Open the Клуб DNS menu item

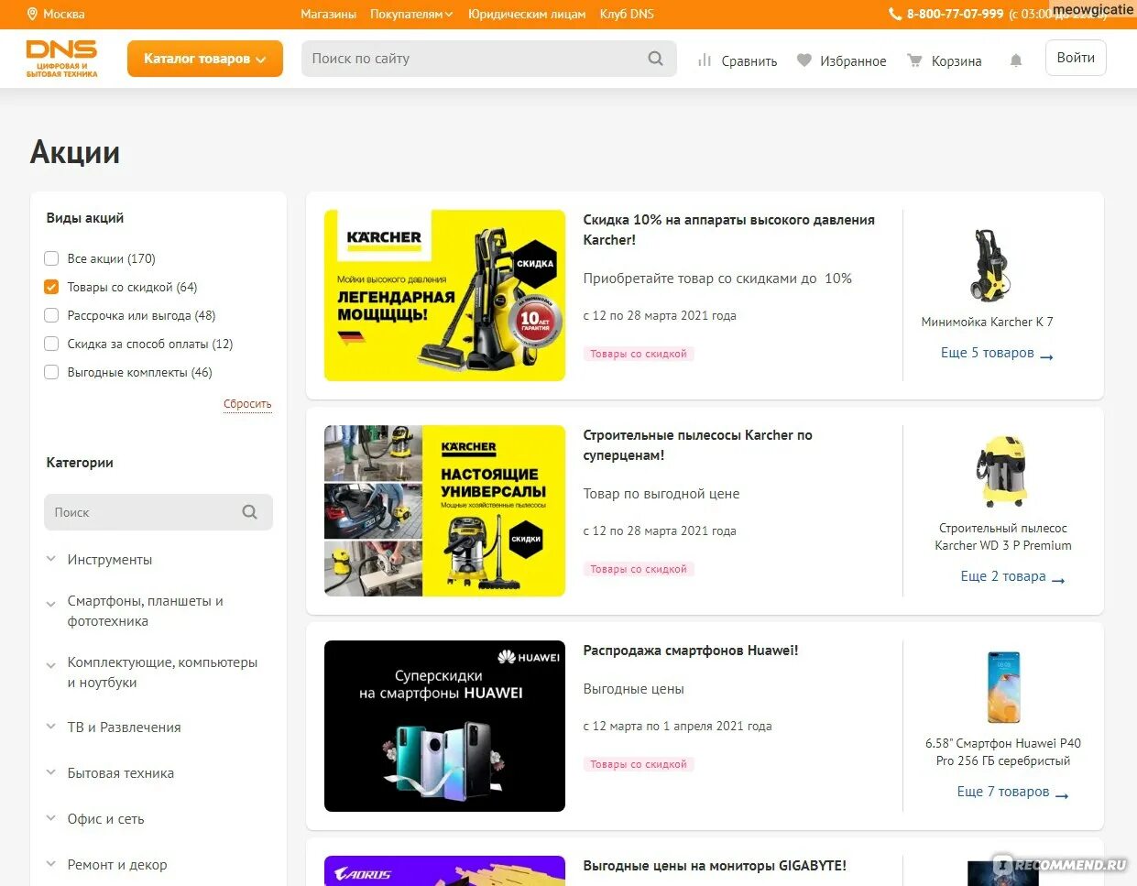pos(627,14)
